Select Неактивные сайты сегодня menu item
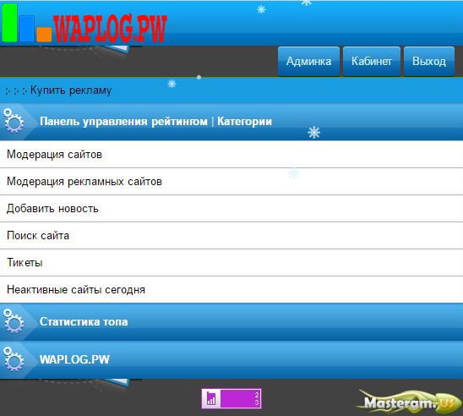This screenshot has height=416, width=463. 231,289
